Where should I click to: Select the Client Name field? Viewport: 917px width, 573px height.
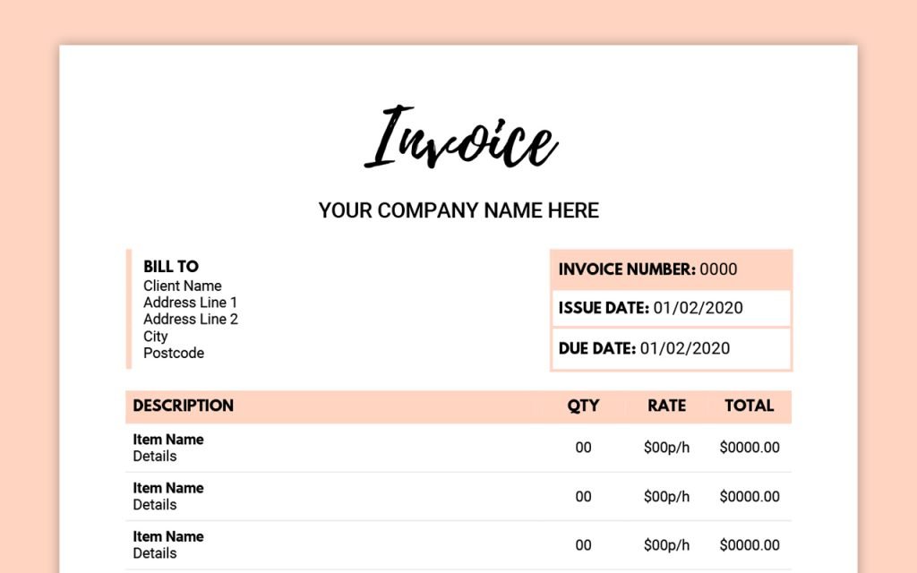(x=183, y=286)
